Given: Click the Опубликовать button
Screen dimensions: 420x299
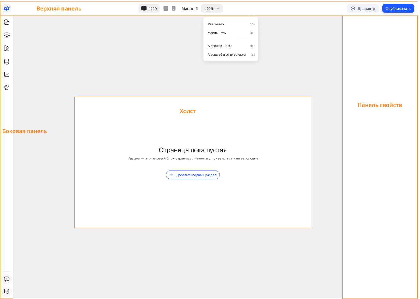Looking at the screenshot, I should (398, 8).
